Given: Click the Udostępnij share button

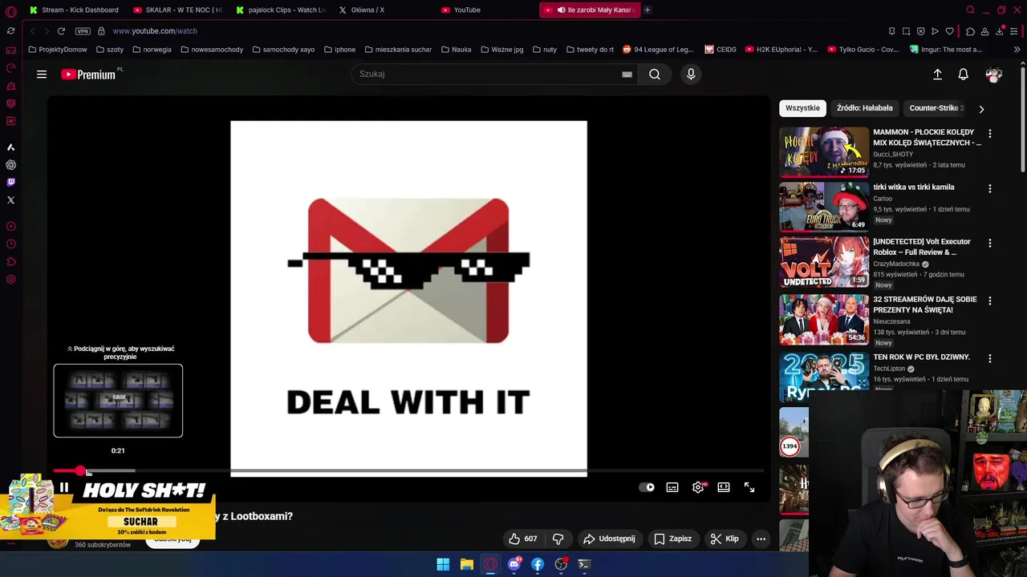Looking at the screenshot, I should point(609,539).
